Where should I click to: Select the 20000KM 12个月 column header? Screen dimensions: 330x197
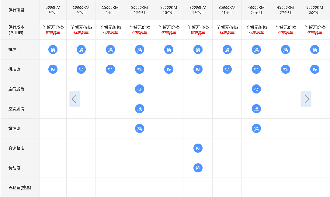coord(140,10)
